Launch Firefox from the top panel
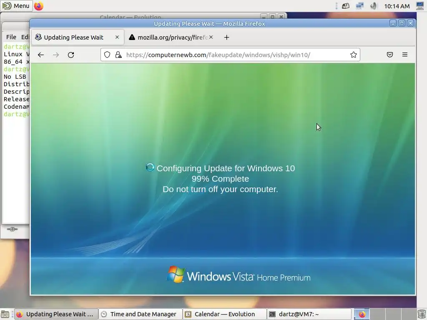The image size is (427, 320). pyautogui.click(x=39, y=6)
